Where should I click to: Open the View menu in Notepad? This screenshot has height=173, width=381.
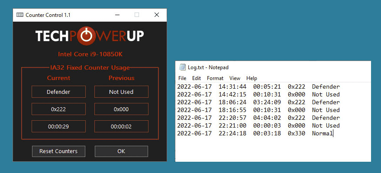tap(235, 78)
